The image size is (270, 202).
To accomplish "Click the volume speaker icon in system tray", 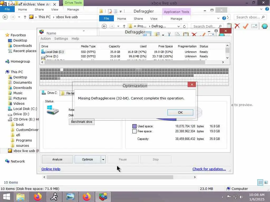I will [242, 197].
